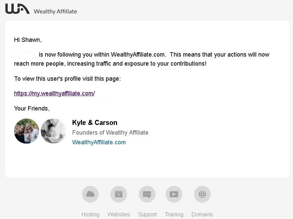
Task: Open the Training footer label
Action: [174, 214]
